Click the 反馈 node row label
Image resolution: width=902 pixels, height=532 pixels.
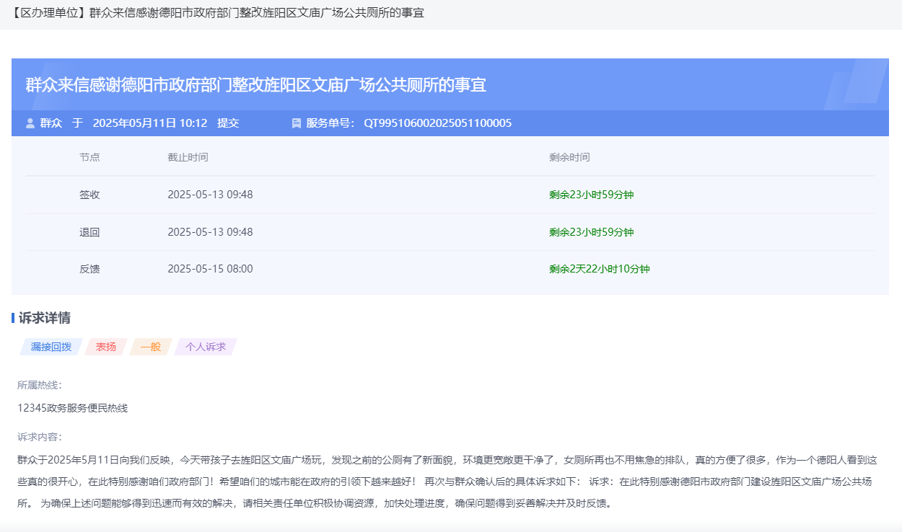[x=89, y=269]
